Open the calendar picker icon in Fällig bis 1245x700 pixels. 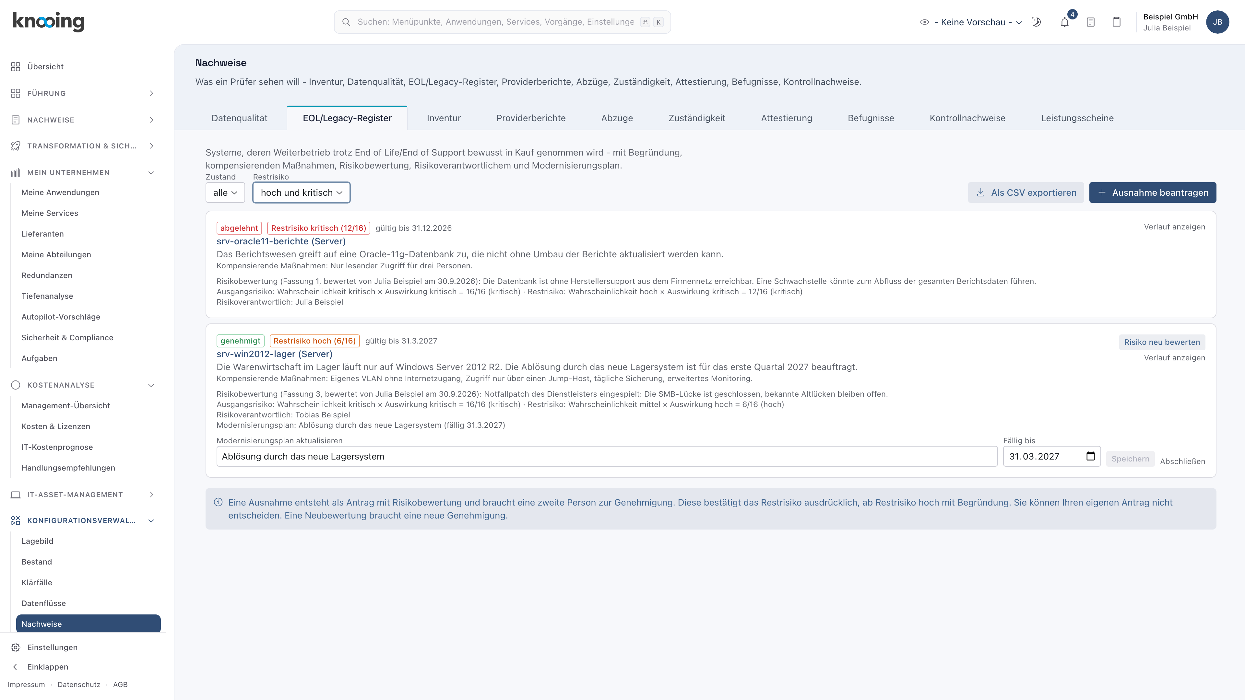(1090, 456)
